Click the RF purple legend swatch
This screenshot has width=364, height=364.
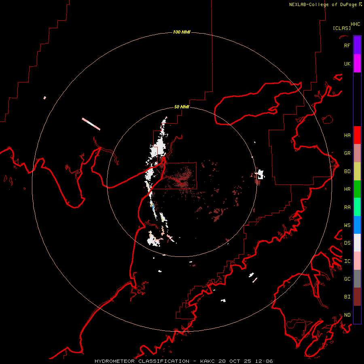(357, 45)
